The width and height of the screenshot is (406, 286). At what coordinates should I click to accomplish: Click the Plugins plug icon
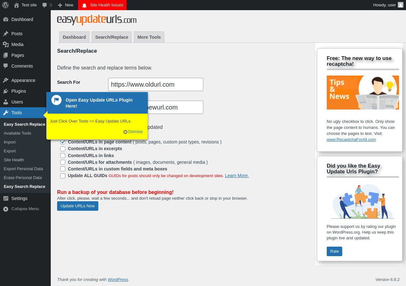coord(6,91)
